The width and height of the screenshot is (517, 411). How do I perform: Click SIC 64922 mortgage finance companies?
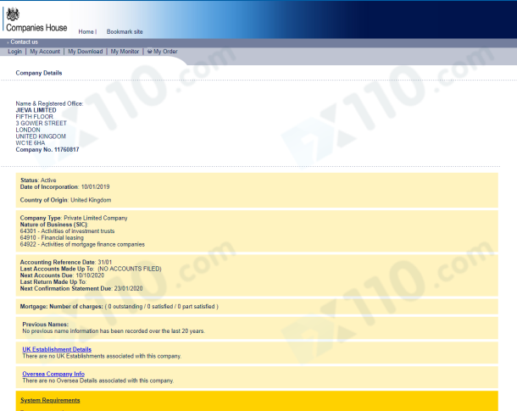(x=82, y=244)
